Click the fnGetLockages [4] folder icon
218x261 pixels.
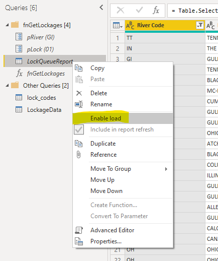click(15, 25)
